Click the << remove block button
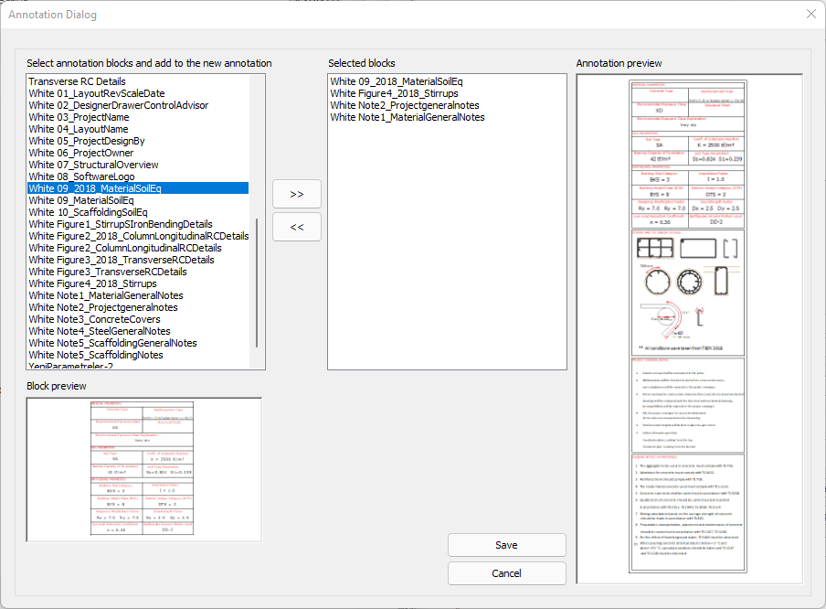826x609 pixels. coord(297,227)
